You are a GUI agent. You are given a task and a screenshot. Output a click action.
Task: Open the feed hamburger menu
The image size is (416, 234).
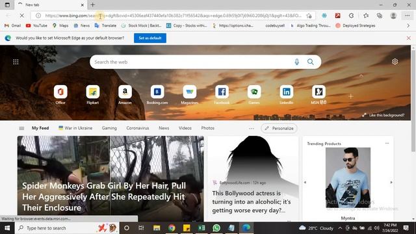coord(21,128)
